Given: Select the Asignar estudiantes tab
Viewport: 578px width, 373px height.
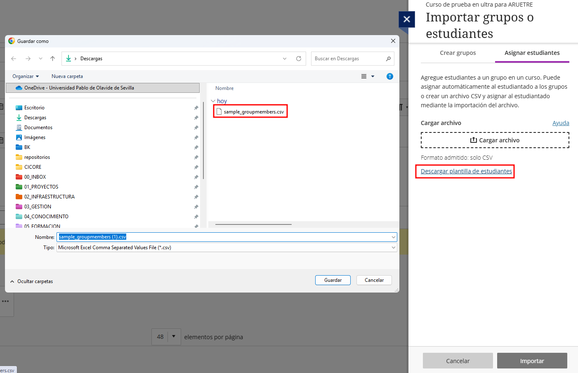Looking at the screenshot, I should coord(532,53).
